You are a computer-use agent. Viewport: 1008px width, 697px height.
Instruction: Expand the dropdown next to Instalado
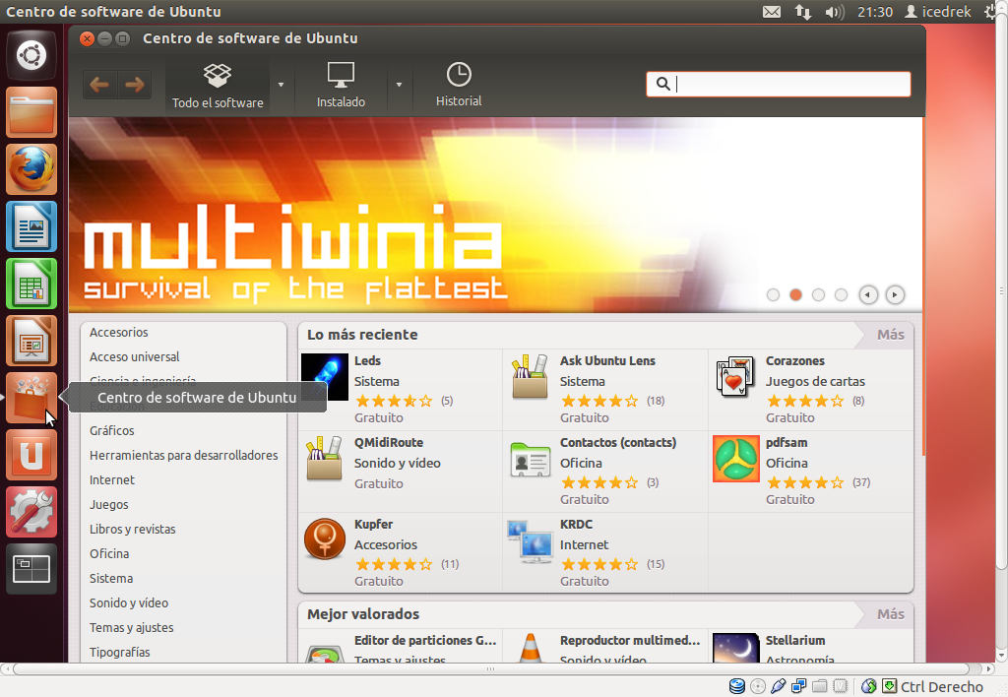(x=399, y=84)
